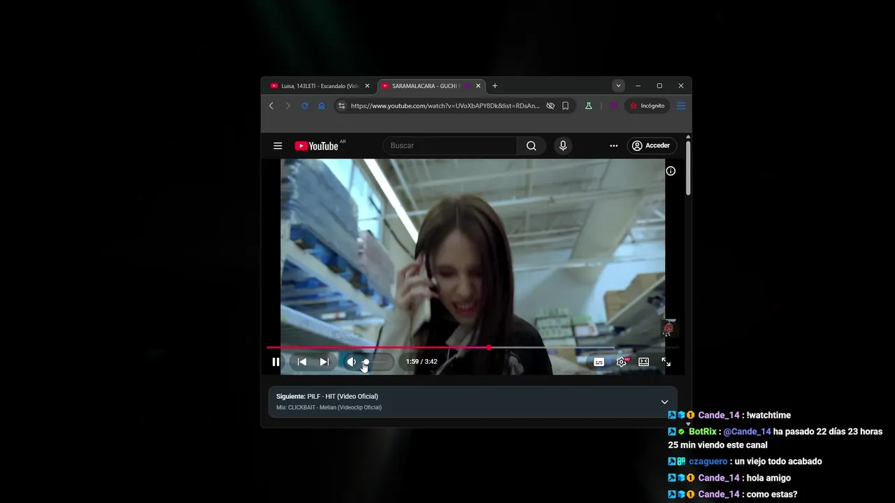
Task: Open the tab search dropdown arrow
Action: point(618,86)
